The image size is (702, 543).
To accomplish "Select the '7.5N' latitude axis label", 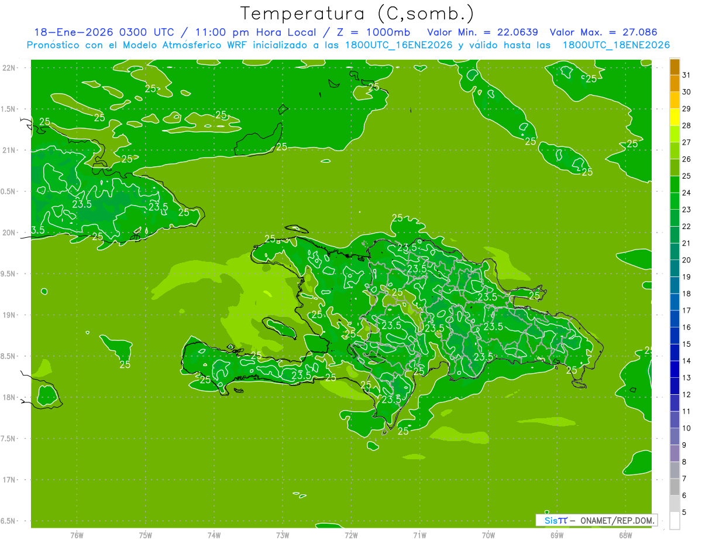I will pos(9,439).
